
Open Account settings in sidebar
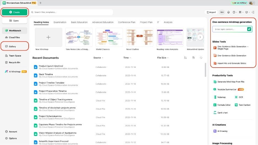point(11,132)
